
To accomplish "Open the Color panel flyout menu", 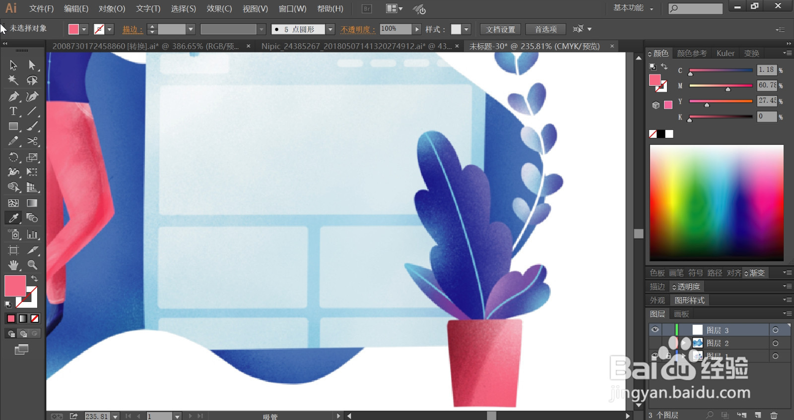I will coord(787,53).
